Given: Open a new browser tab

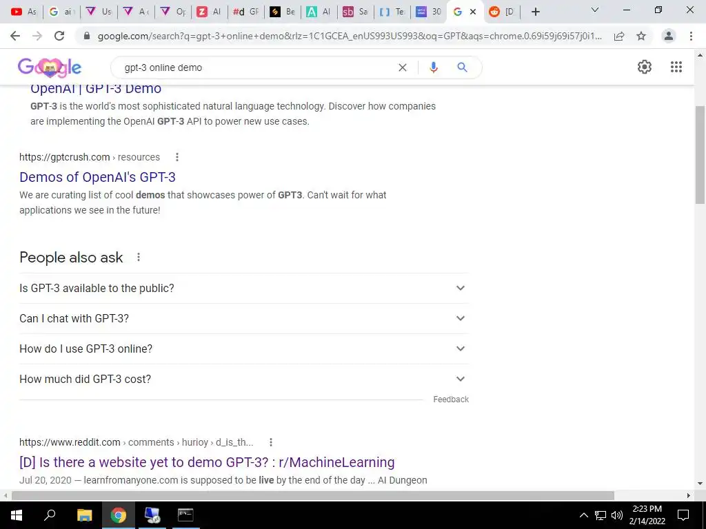Looking at the screenshot, I should click(535, 12).
